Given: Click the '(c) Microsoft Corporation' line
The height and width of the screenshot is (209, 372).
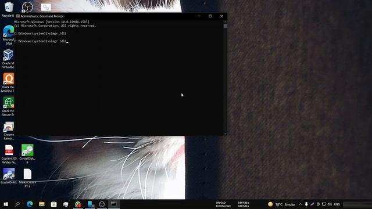Looking at the screenshot, I should coord(55,26).
